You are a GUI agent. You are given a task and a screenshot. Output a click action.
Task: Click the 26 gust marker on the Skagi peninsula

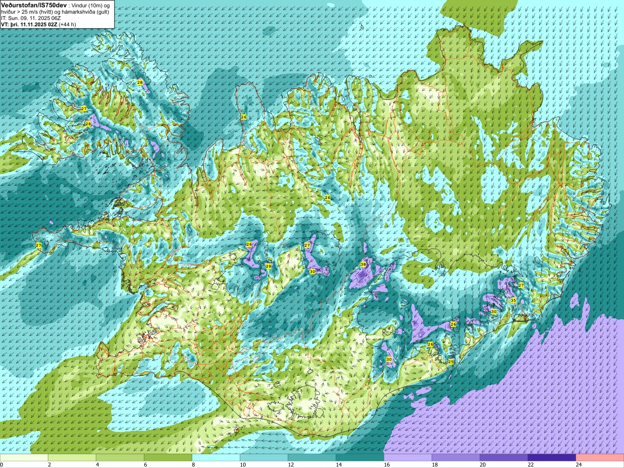(x=244, y=117)
